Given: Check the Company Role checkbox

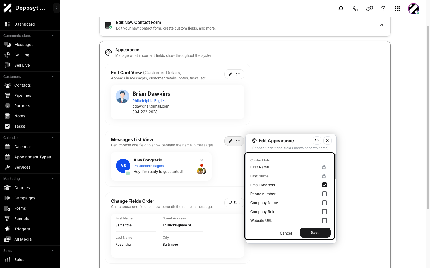Looking at the screenshot, I should (325, 212).
